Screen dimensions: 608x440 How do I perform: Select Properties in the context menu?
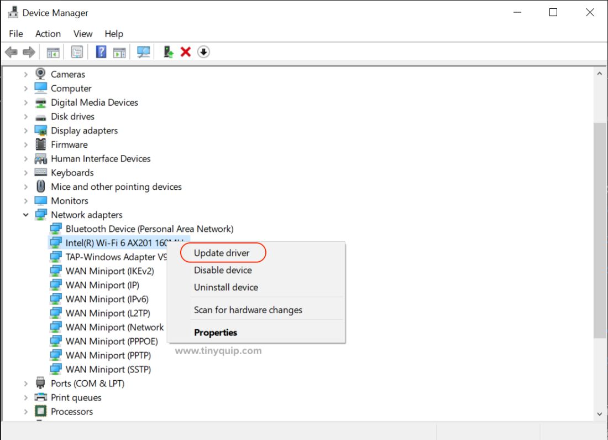point(216,332)
